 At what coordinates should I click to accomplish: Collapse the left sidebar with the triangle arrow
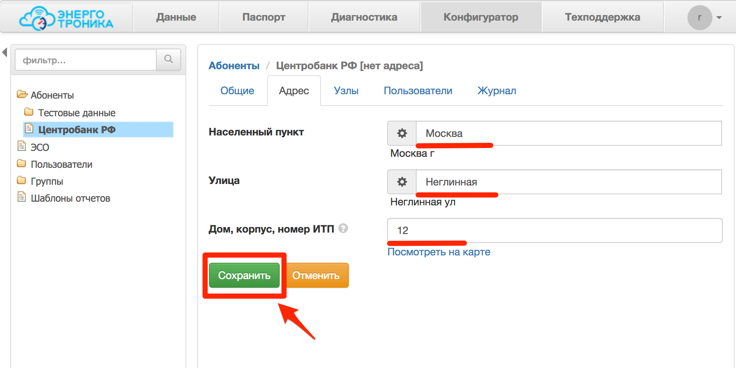(x=5, y=52)
